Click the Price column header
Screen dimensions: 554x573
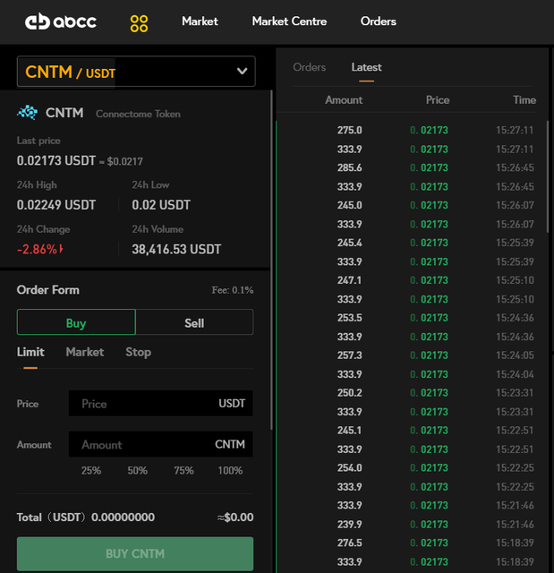(438, 99)
